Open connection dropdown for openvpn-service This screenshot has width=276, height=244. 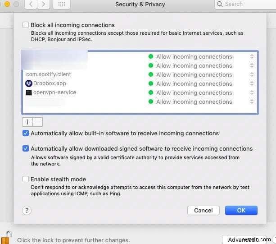coord(252,92)
